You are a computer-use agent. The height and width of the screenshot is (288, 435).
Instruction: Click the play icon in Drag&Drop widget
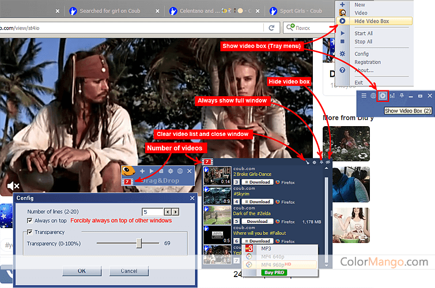tap(152, 171)
